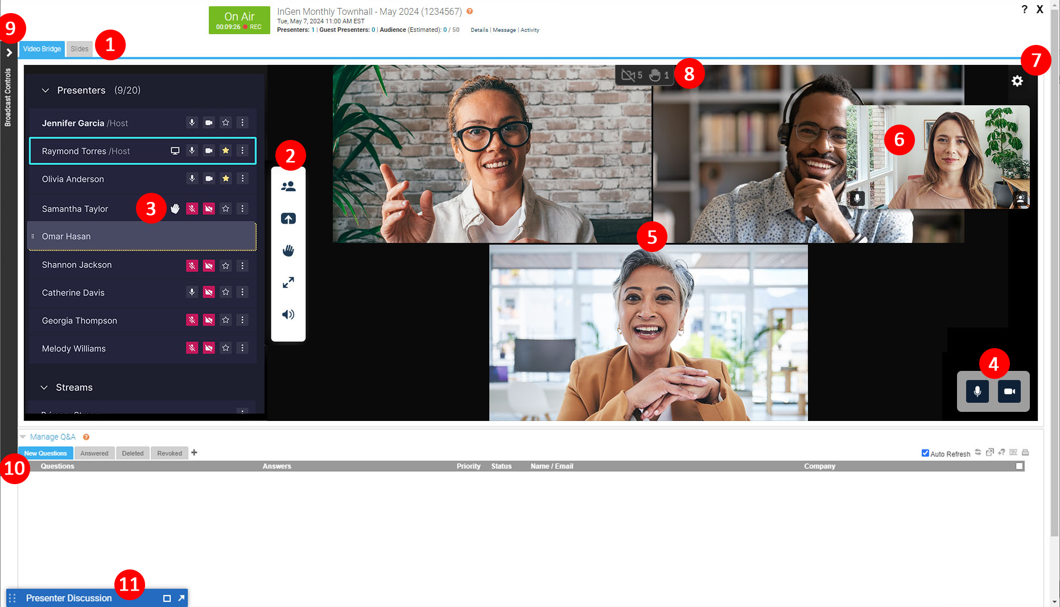
Task: Open Melody Williams's more options menu
Action: 242,348
